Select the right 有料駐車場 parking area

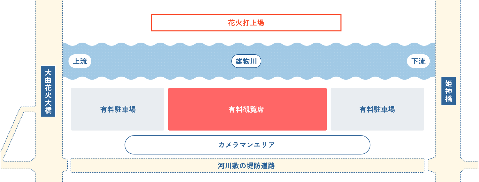tap(377, 109)
